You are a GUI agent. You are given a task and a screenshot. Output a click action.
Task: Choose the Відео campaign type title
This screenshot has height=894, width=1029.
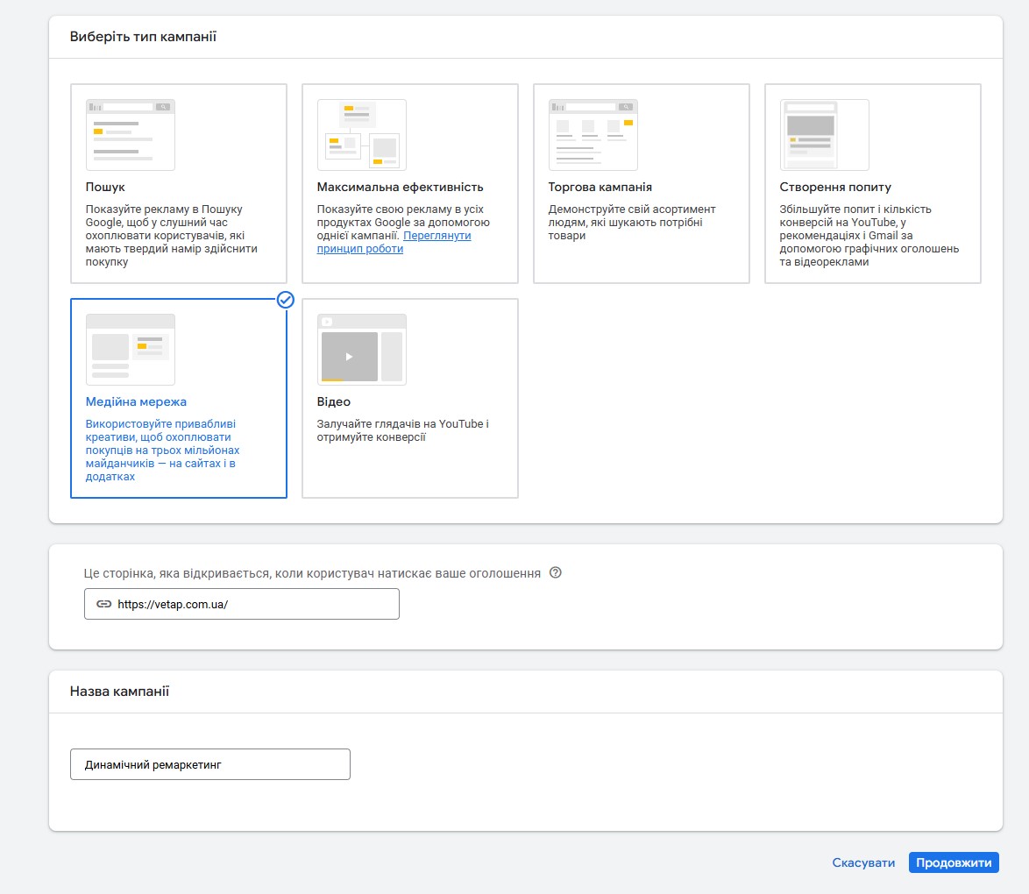click(x=333, y=402)
